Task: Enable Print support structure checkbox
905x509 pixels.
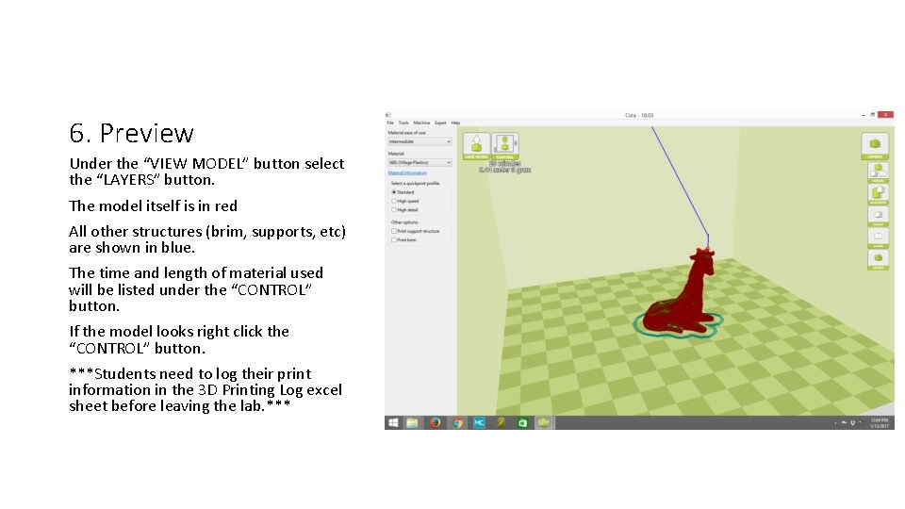Action: tap(394, 231)
